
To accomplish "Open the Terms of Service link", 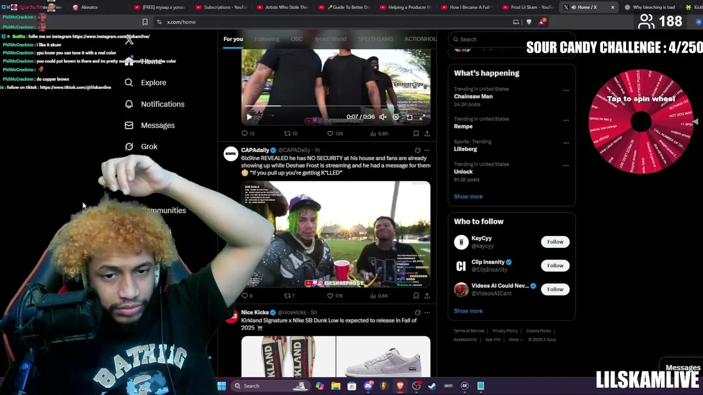I will [x=468, y=331].
